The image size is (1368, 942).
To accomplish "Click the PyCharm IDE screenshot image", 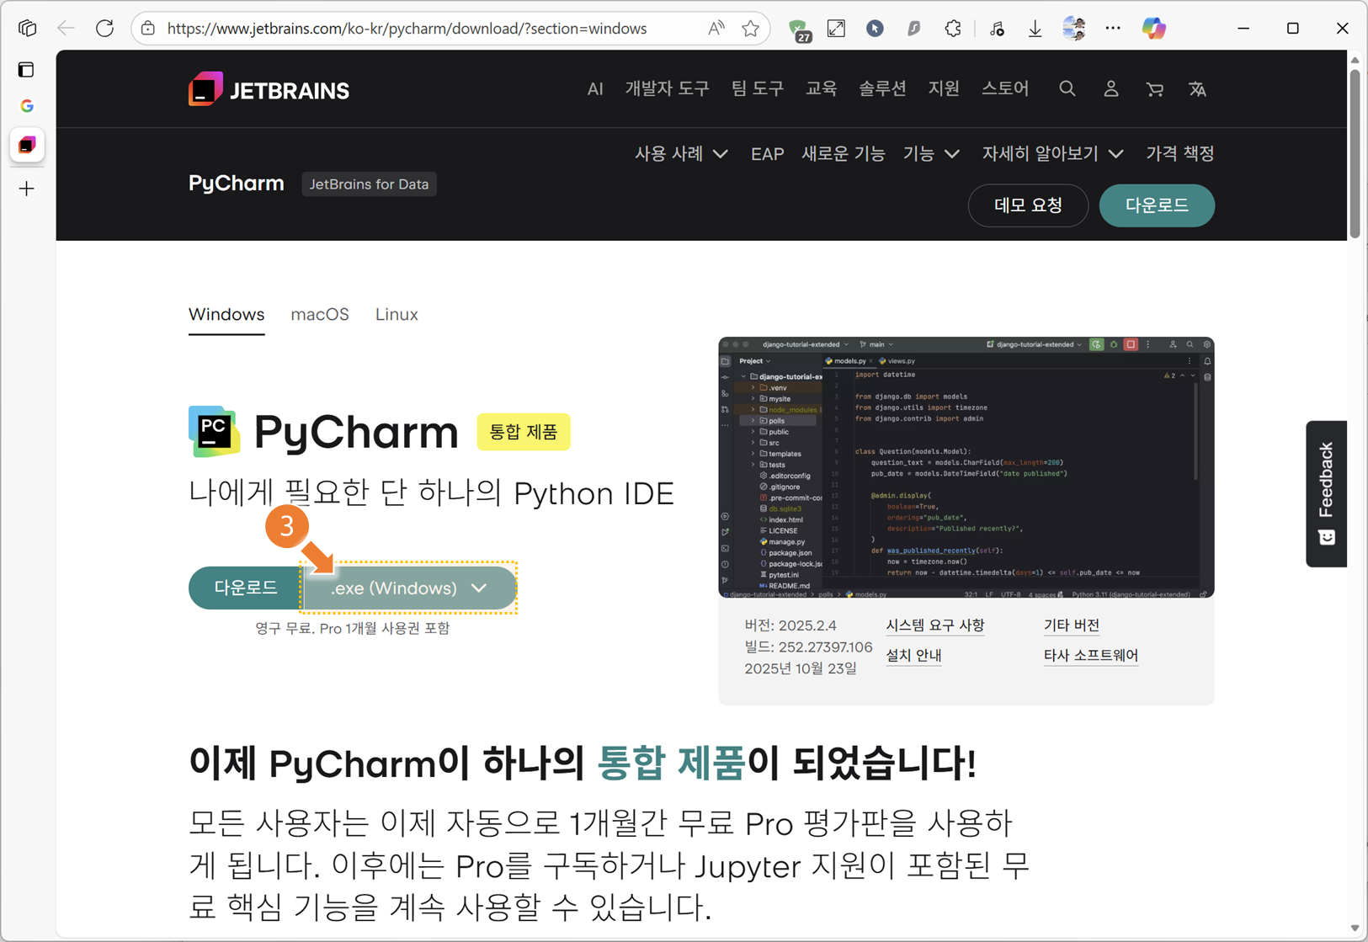I will 966,467.
